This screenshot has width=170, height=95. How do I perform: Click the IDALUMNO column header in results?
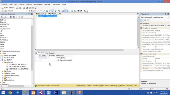coord(51,56)
